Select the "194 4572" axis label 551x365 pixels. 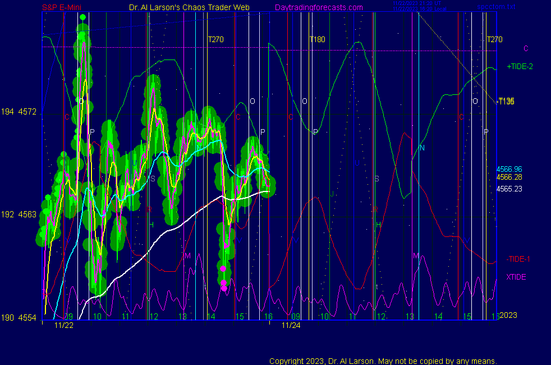19,112
